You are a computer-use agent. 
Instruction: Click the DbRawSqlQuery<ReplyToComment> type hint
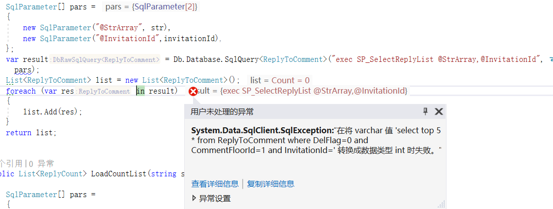coord(106,59)
